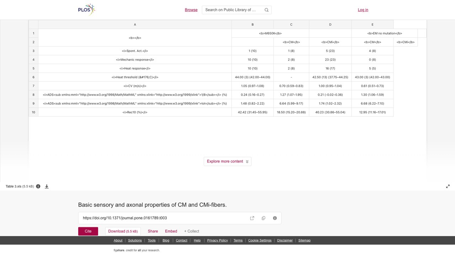Click the PLOS logo

point(87,10)
